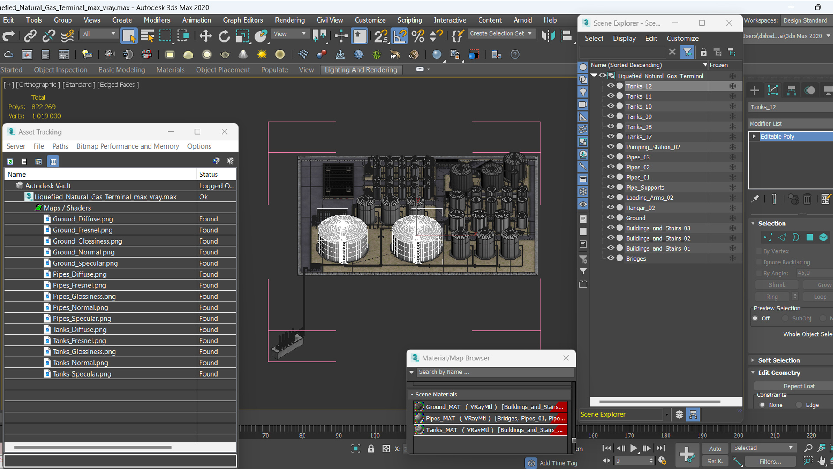Open Select by Name dialog icon
The image size is (833, 469).
pyautogui.click(x=147, y=36)
